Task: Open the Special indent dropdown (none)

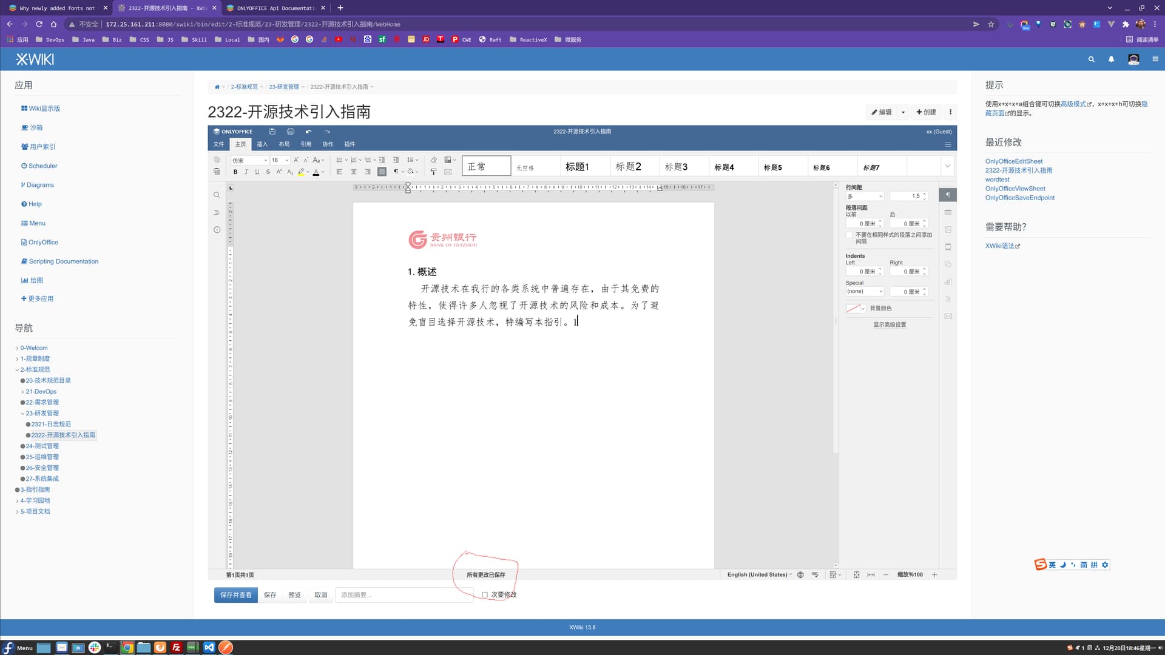Action: 865,292
